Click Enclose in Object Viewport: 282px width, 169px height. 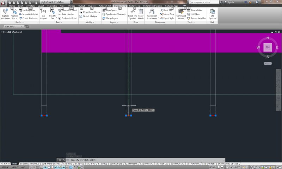click(68, 18)
